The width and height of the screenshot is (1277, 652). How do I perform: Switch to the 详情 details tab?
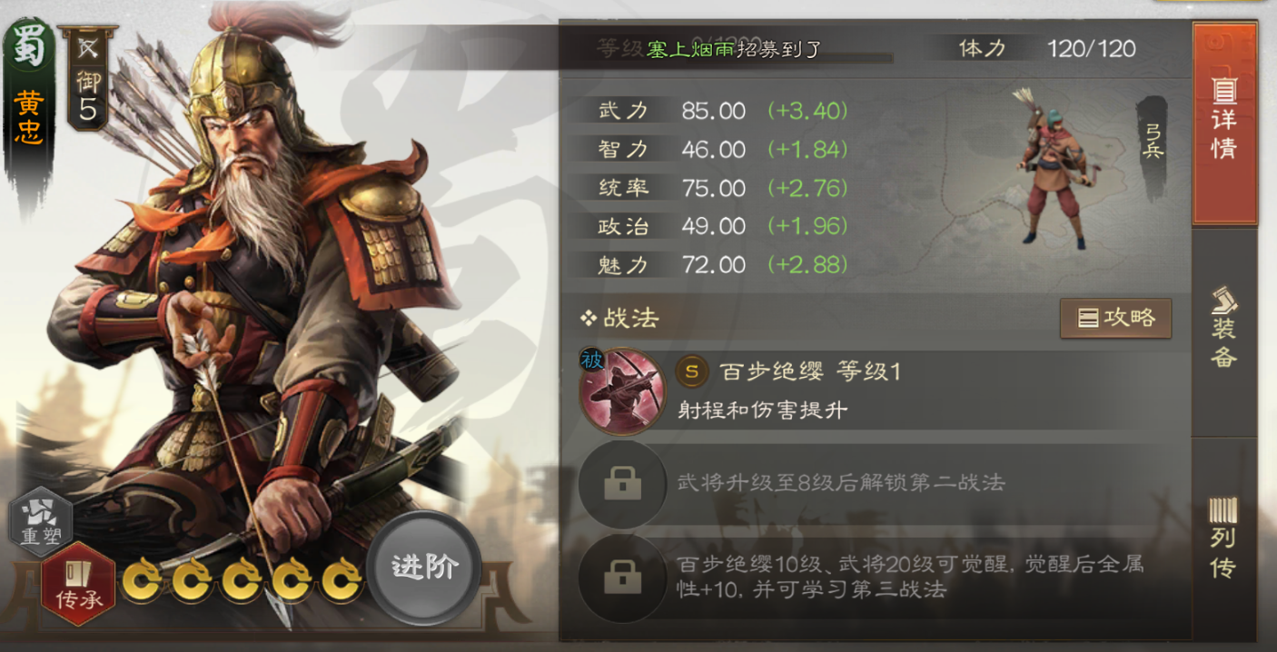point(1224,123)
